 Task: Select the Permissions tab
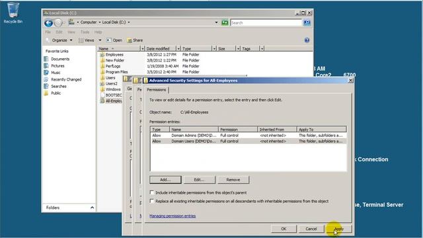click(x=157, y=90)
